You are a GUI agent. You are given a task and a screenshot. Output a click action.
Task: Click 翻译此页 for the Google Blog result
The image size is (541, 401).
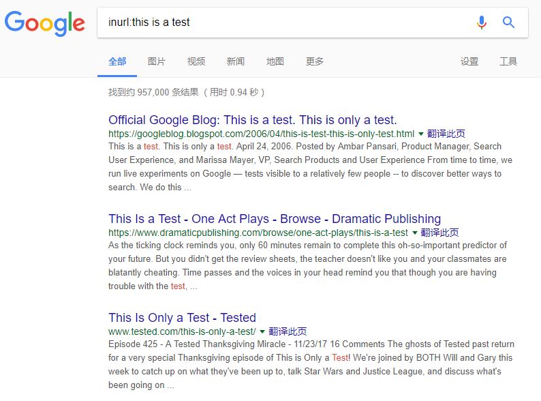coord(446,134)
